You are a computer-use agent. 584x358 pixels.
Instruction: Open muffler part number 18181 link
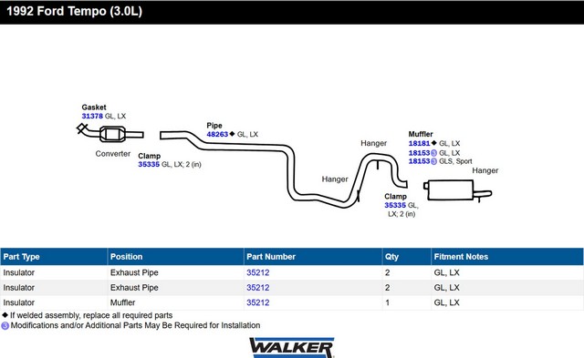coord(419,144)
